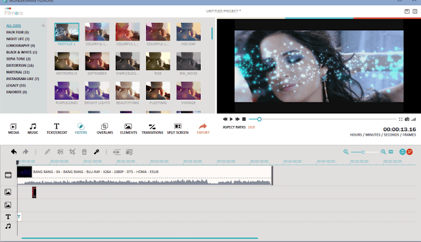The image size is (421, 242).
Task: Delete selected clip with trash icon
Action: [84, 151]
